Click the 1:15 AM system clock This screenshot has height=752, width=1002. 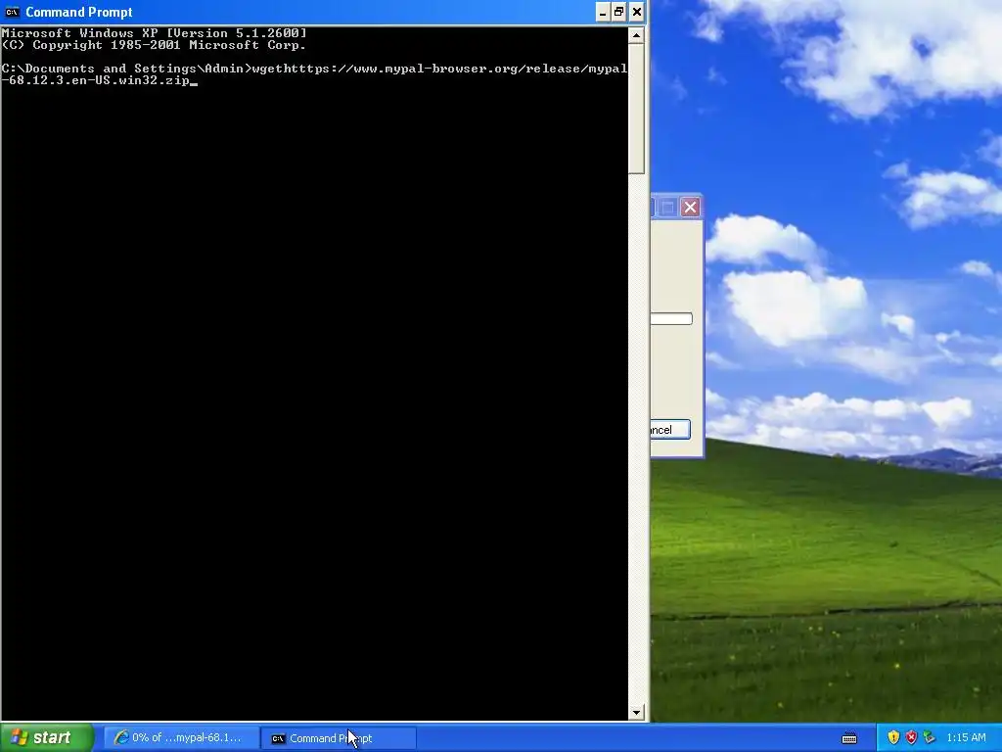pyautogui.click(x=966, y=738)
